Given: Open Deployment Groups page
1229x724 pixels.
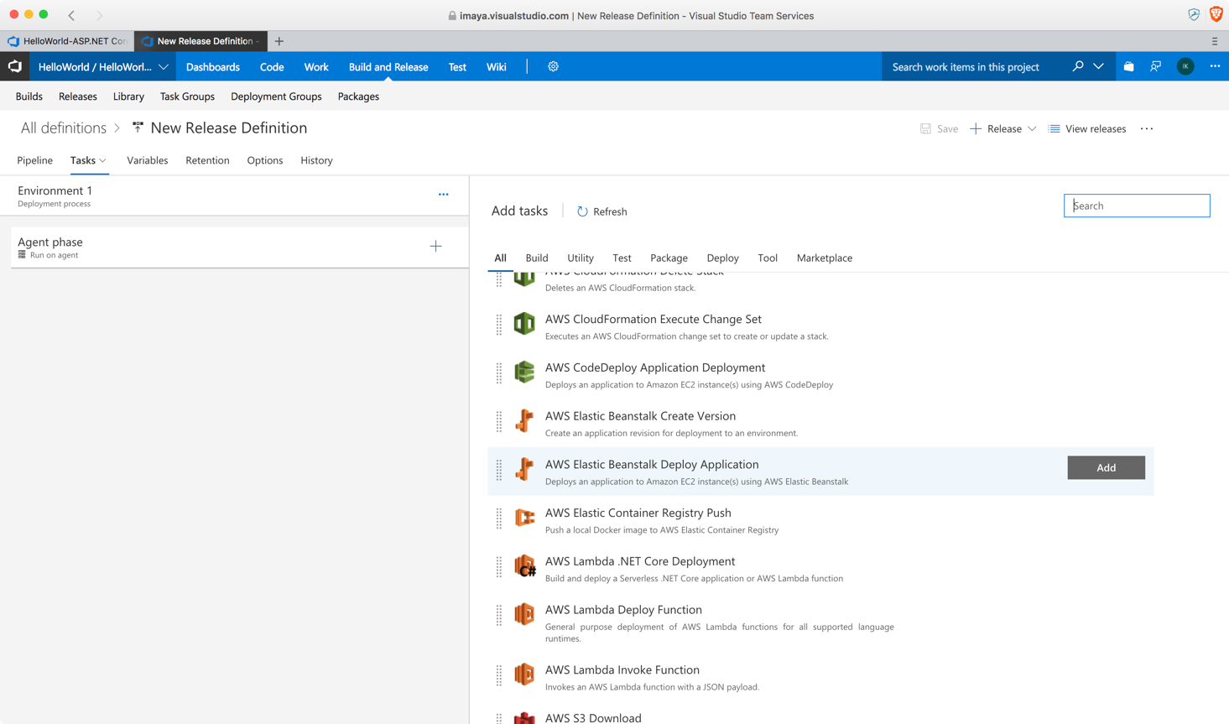Looking at the screenshot, I should [x=276, y=96].
